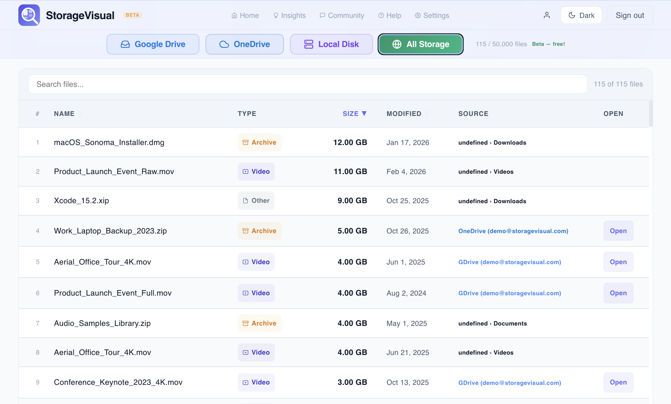Click the file table vertical scrollbar

(651, 114)
